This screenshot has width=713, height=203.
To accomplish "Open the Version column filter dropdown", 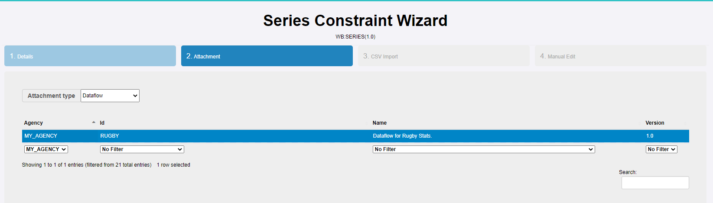I will [x=661, y=149].
